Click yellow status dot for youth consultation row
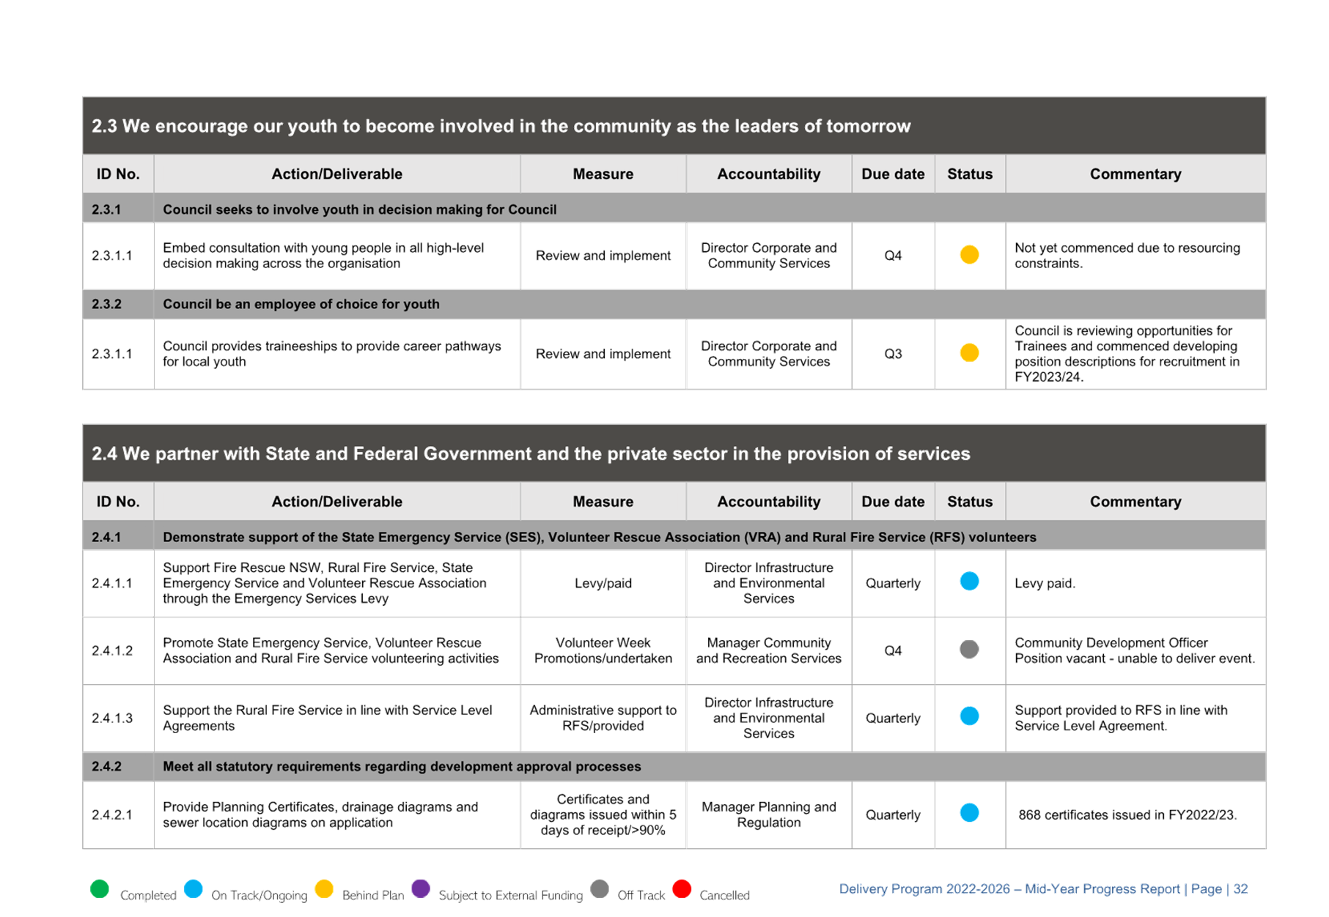This screenshot has height=917, width=1329. 969,255
